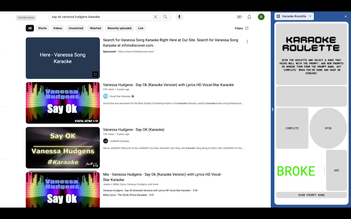Open the JoeRaffe Say OK karaoke thumbnail
The width and height of the screenshot is (351, 219).
63,148
